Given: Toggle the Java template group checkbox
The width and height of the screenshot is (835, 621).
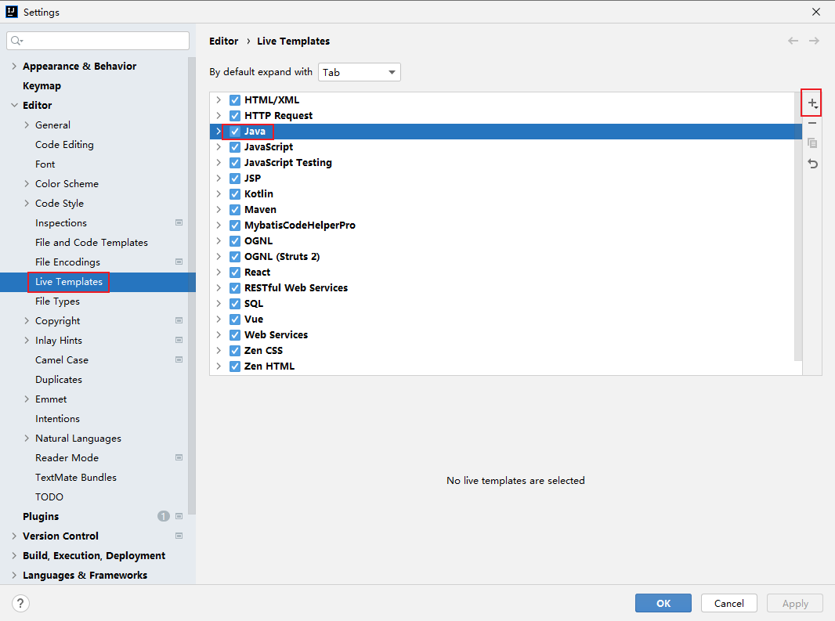Looking at the screenshot, I should 235,132.
